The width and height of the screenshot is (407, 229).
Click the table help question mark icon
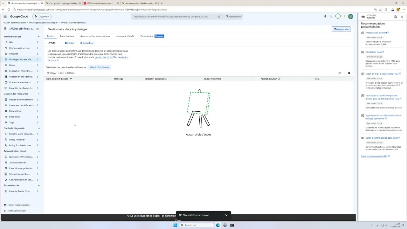pyautogui.click(x=340, y=73)
